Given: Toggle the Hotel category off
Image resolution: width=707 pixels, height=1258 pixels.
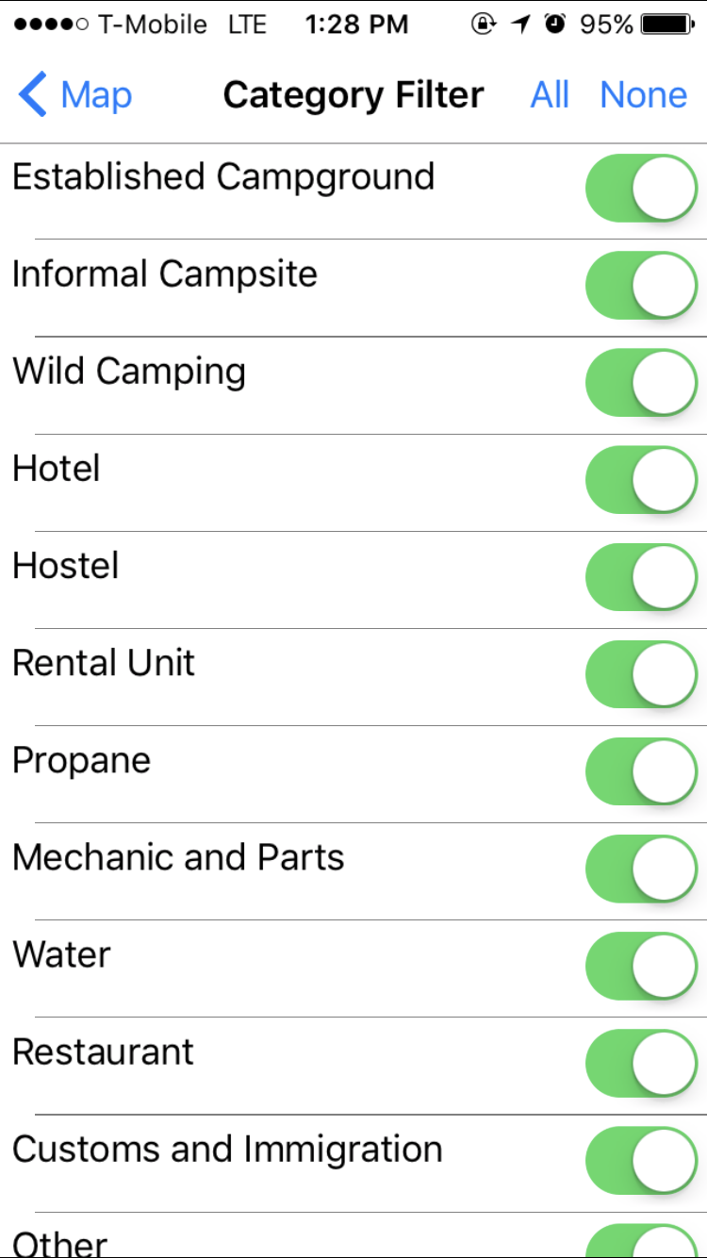Looking at the screenshot, I should click(641, 480).
